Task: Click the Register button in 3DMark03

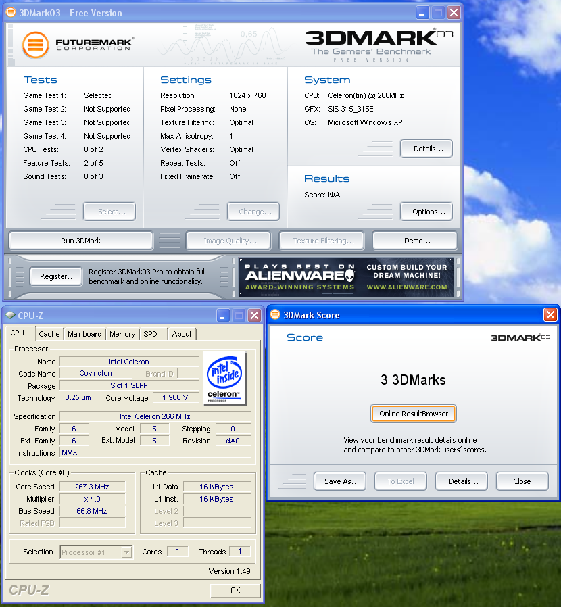Action: (x=56, y=276)
